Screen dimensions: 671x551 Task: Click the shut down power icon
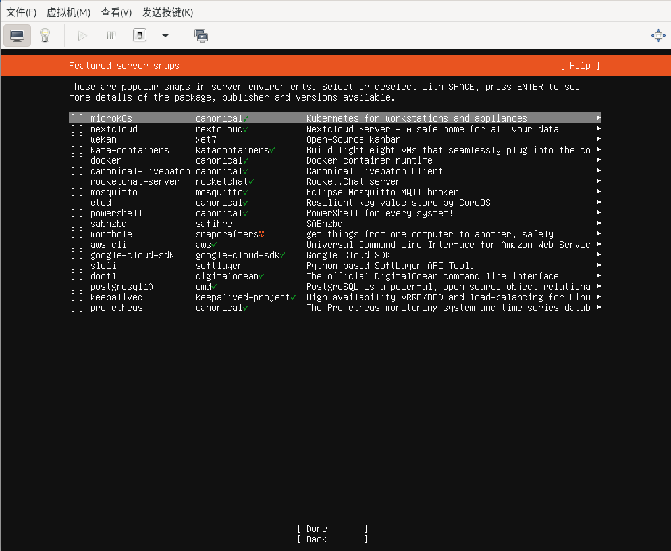140,36
